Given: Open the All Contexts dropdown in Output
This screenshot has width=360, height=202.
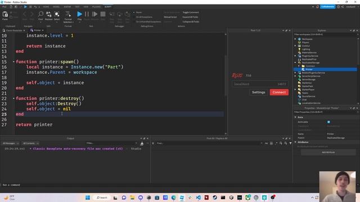Looking at the screenshot, I should click(30, 144).
